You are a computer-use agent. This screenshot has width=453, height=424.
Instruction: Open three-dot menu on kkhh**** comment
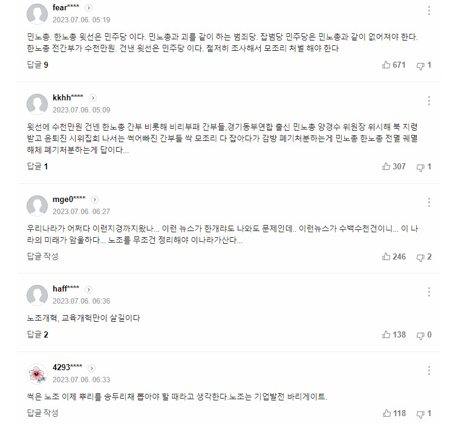[x=429, y=101]
